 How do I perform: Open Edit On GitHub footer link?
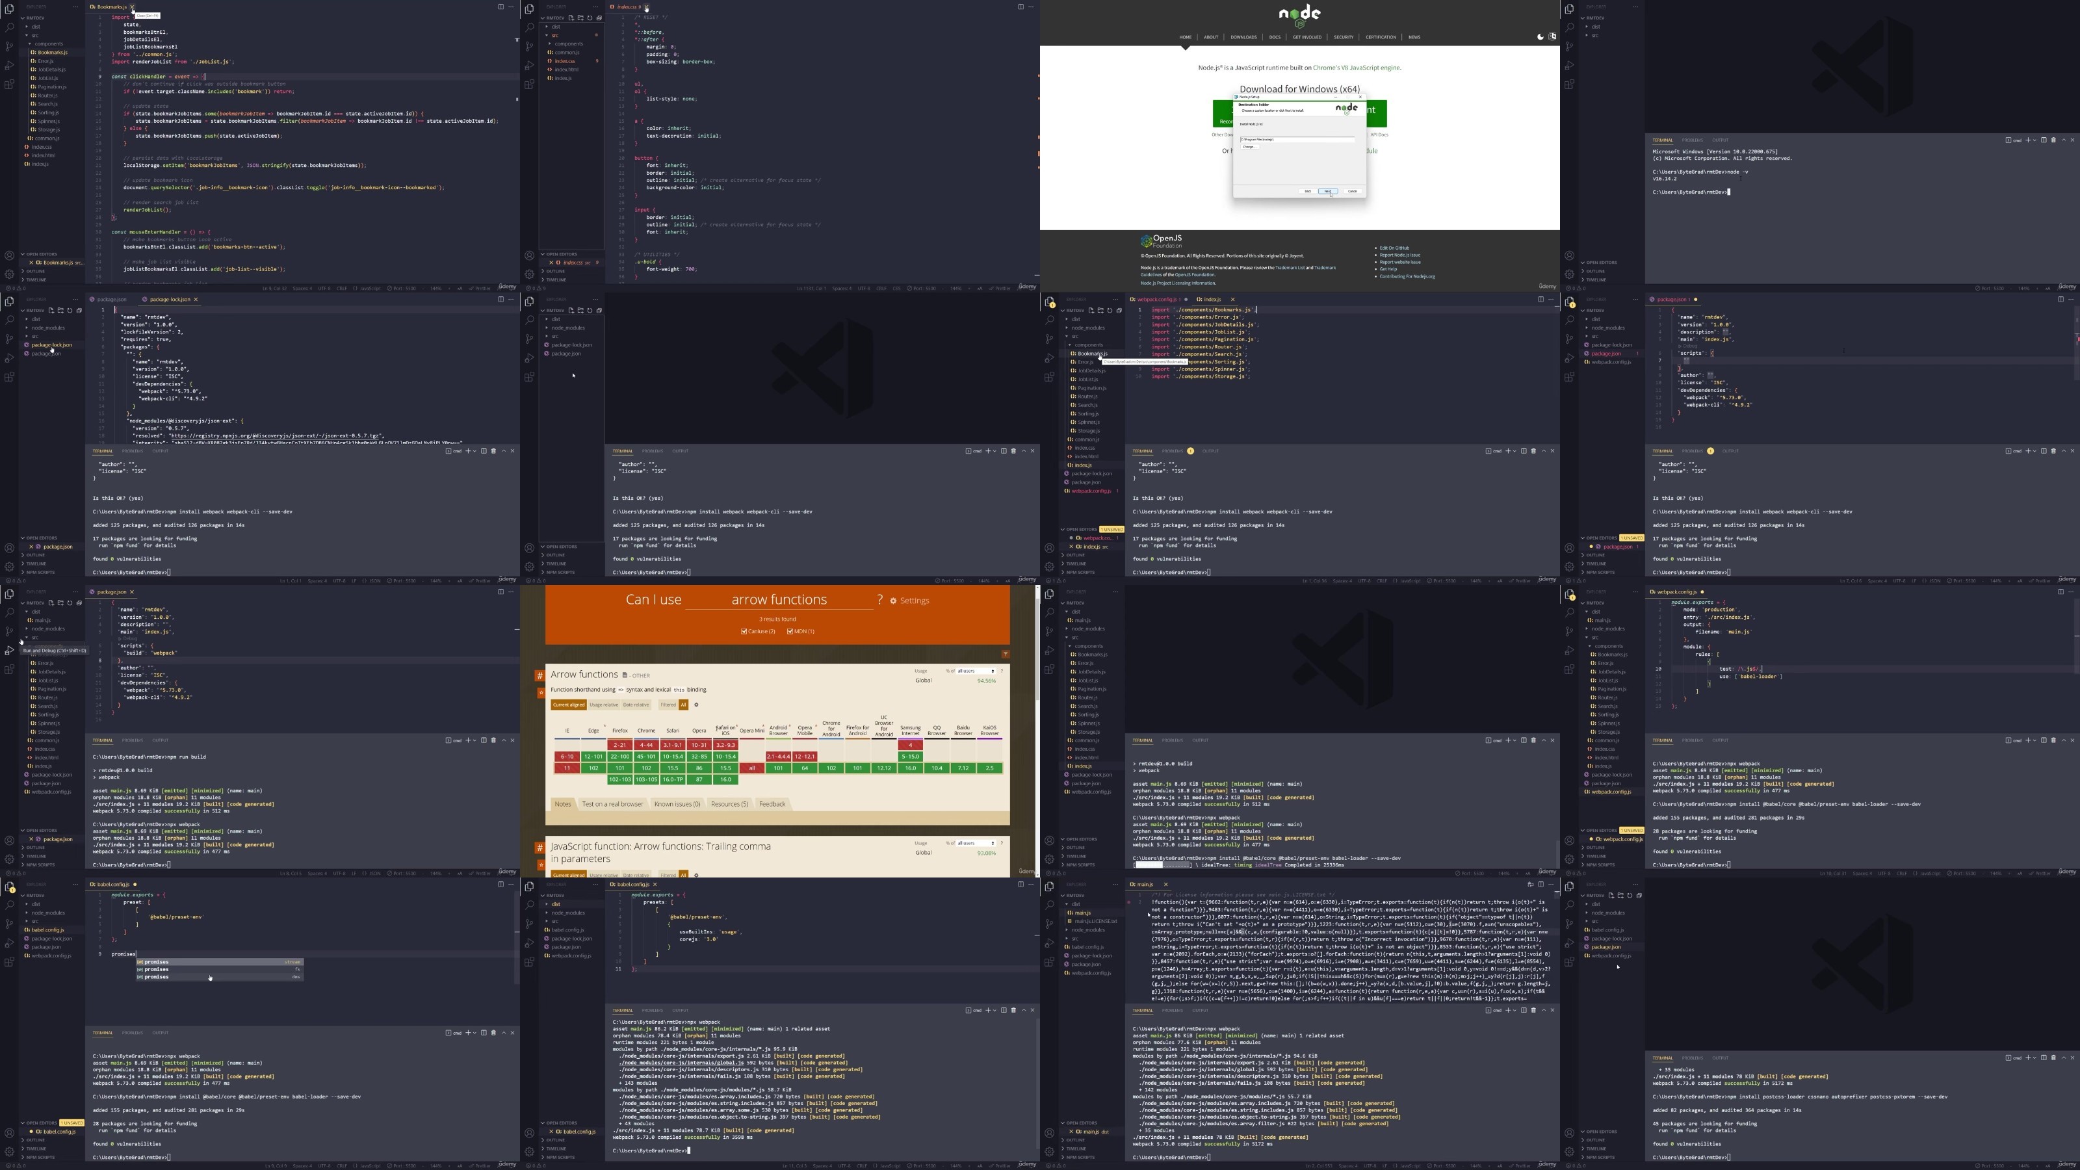[1394, 248]
